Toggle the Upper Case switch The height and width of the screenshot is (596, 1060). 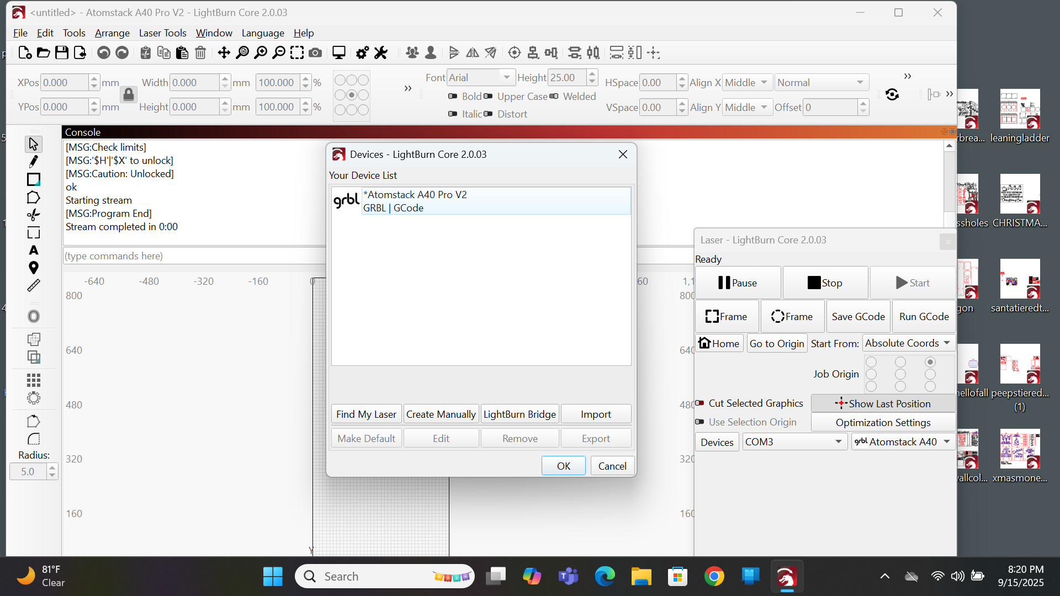(488, 97)
